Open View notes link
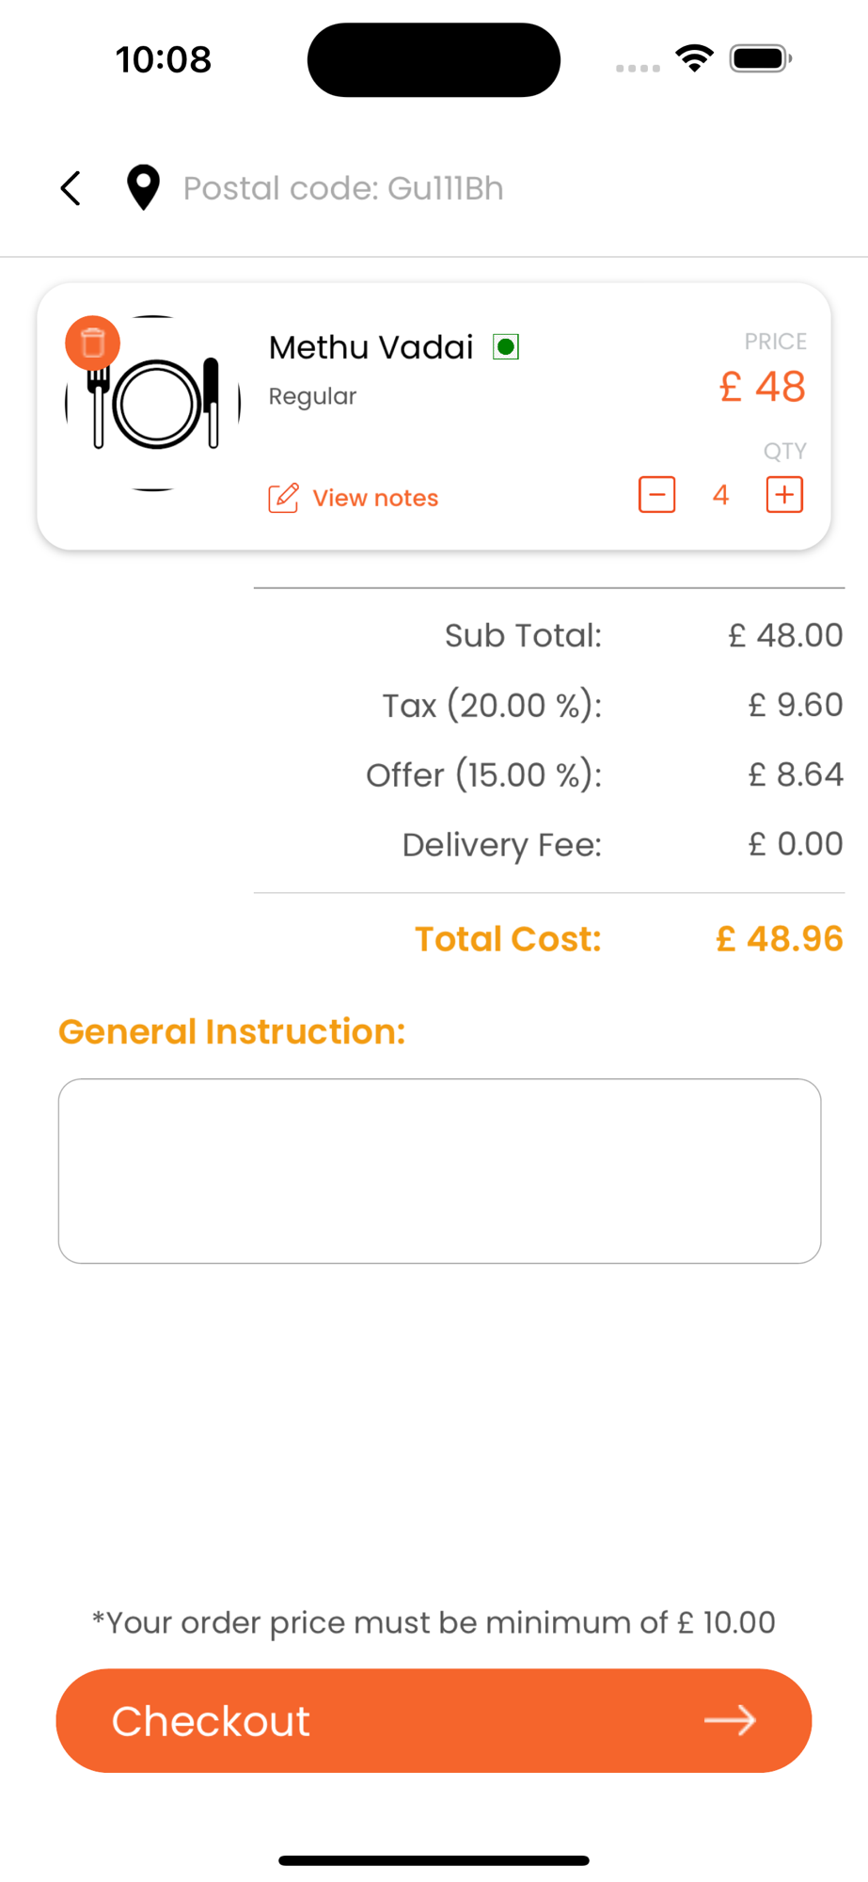 375,498
